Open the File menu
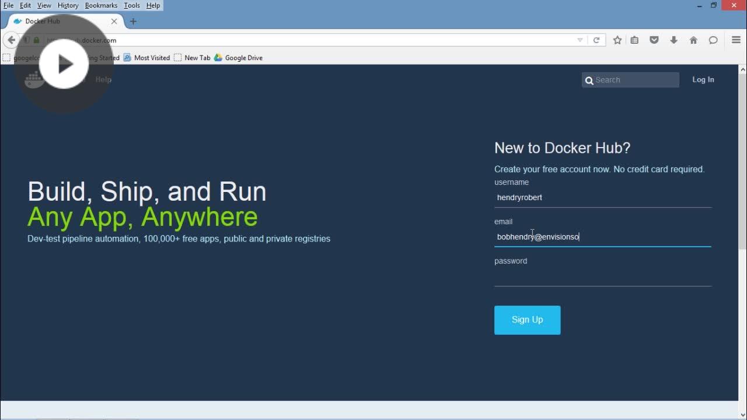 [8, 5]
